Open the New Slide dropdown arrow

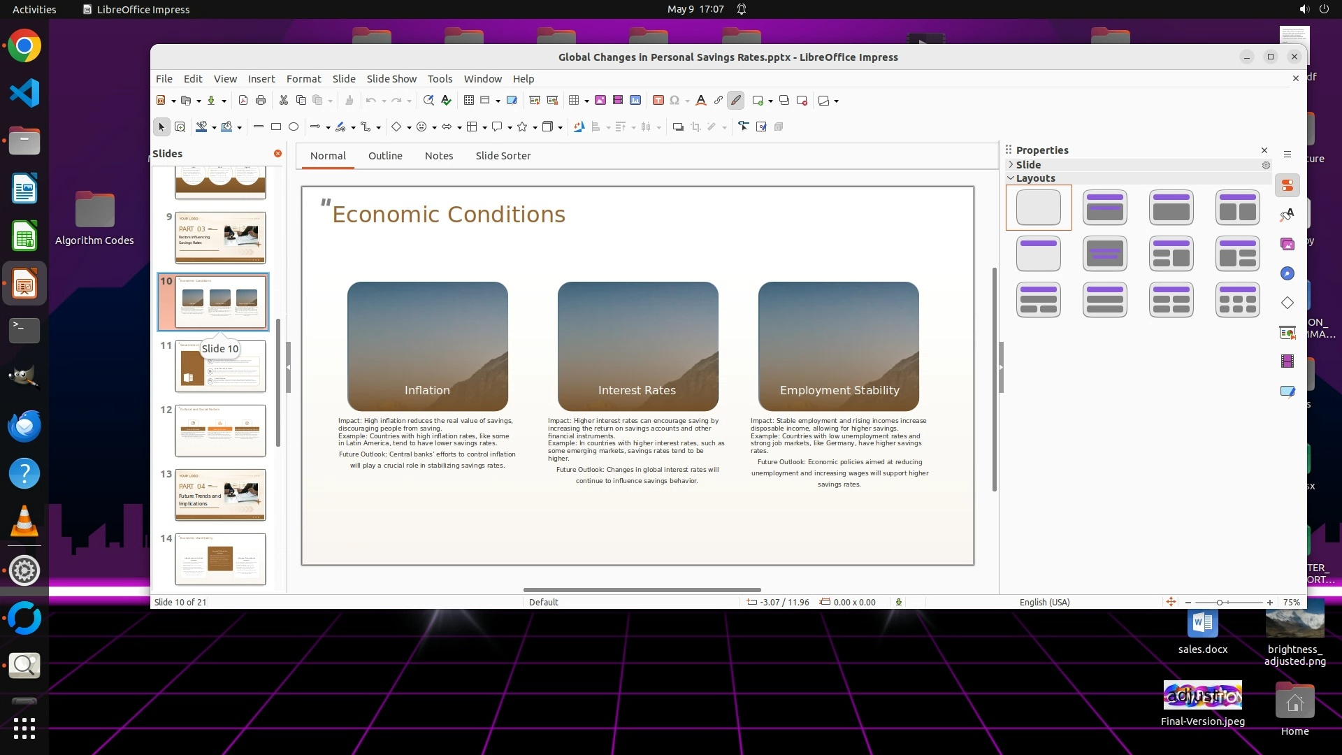click(770, 101)
